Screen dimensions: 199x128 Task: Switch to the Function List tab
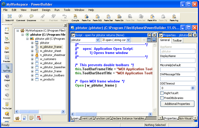tap(102, 118)
